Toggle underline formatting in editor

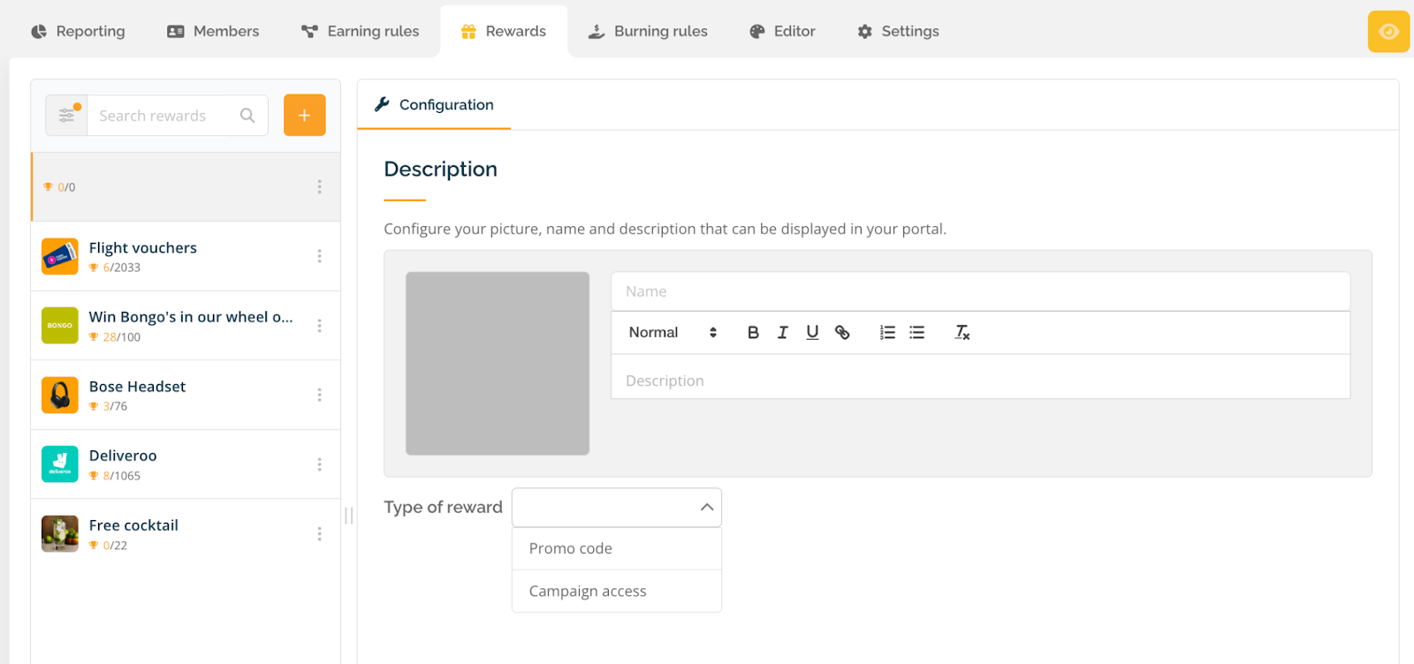(812, 333)
